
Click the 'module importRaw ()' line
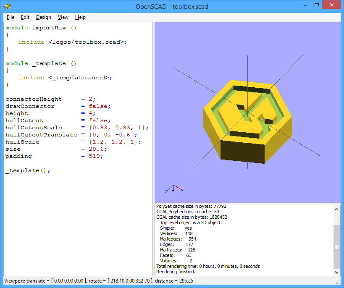pyautogui.click(x=41, y=28)
